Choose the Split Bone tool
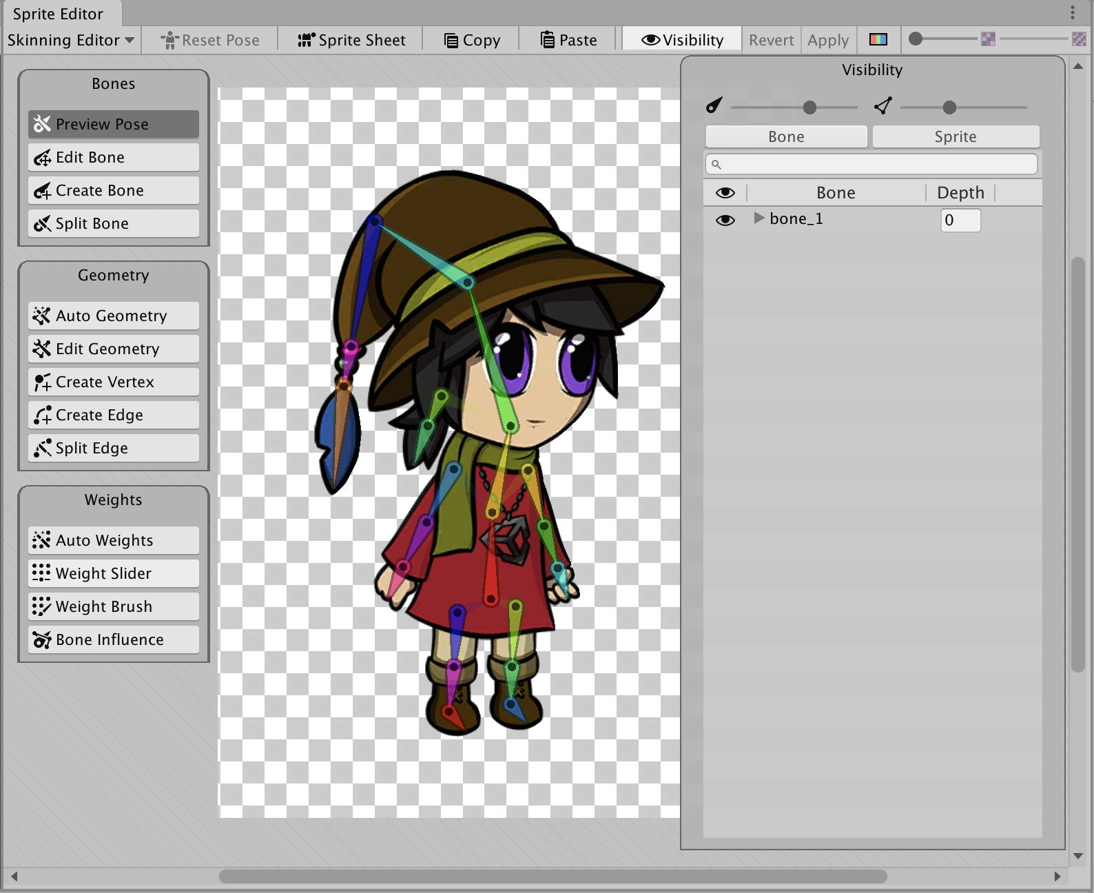 [114, 224]
